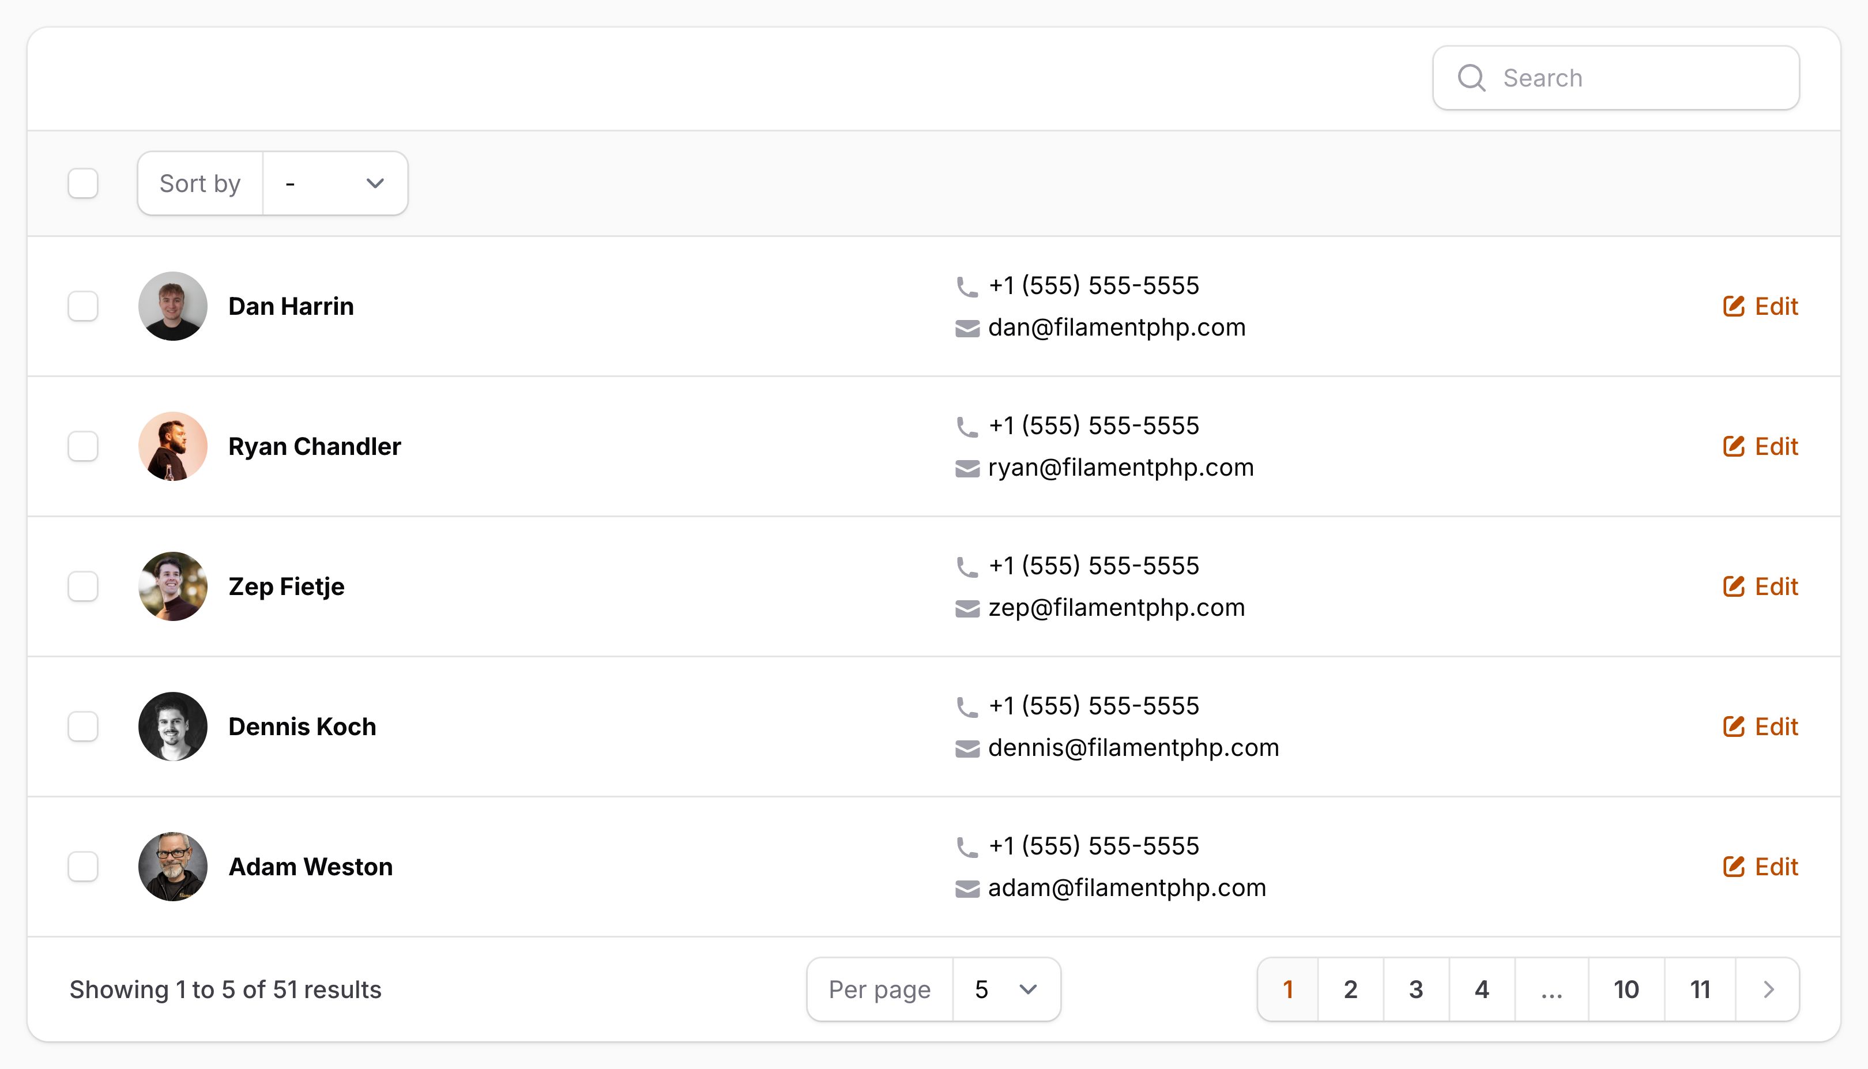Go to next page with arrow
Image resolution: width=1868 pixels, height=1069 pixels.
pyautogui.click(x=1768, y=989)
